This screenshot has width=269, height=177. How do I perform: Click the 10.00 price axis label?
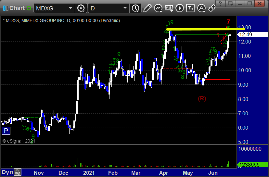[x=245, y=70]
